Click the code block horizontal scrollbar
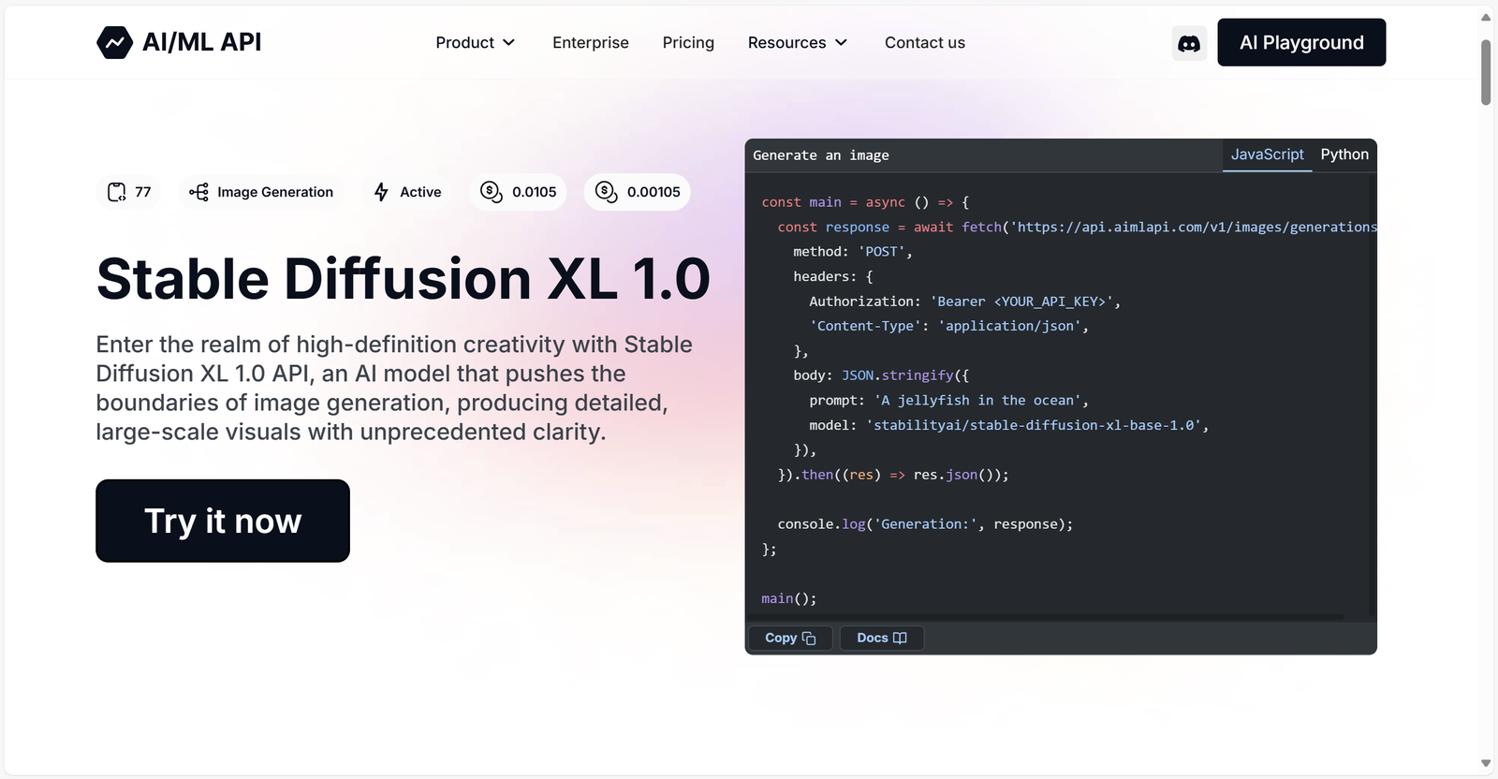1498x779 pixels. coord(1047,618)
